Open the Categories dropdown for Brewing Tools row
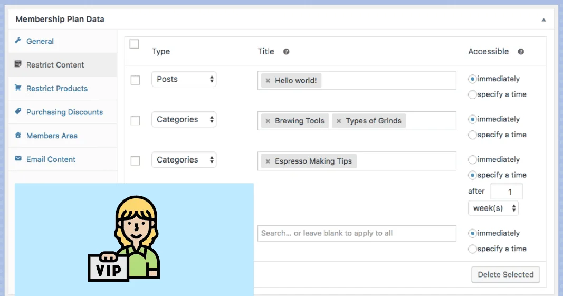Screen dimensions: 563x296 pos(184,119)
